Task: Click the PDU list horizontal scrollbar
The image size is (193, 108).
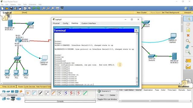Action: 150,101
